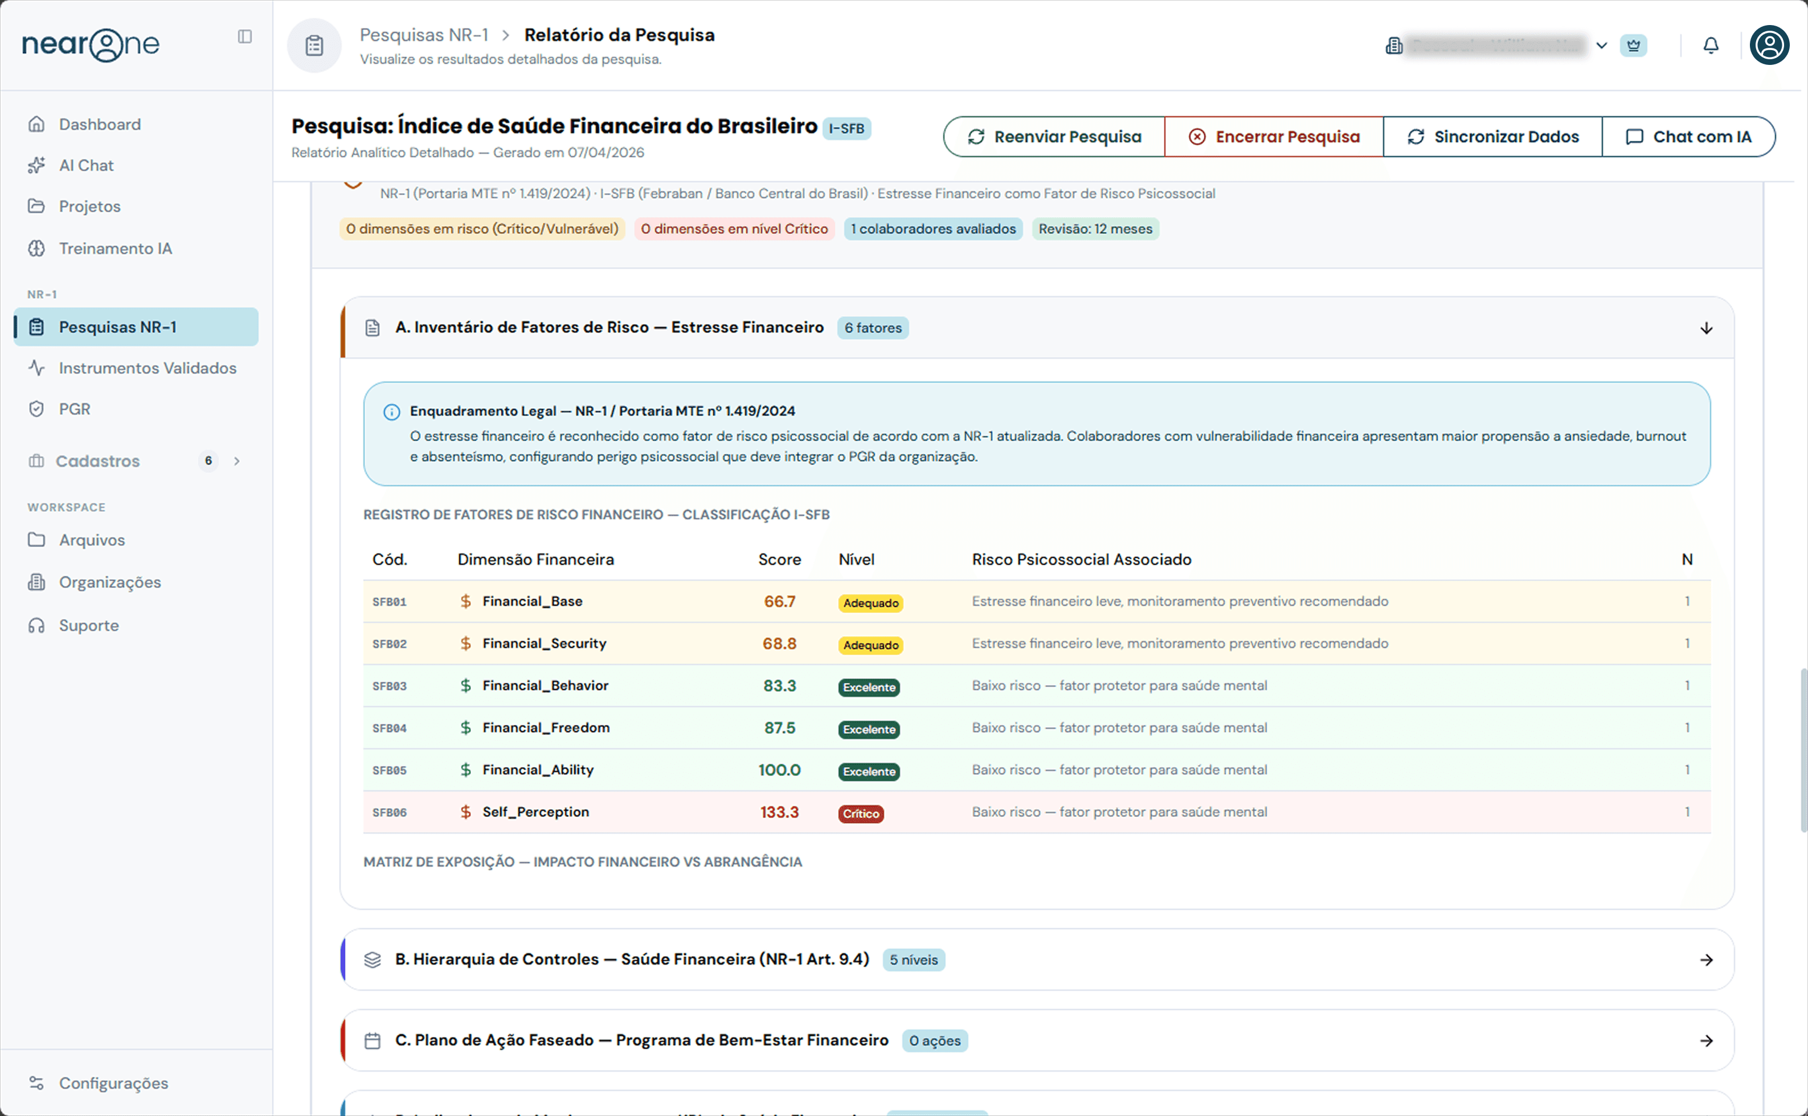Click the Chat com IA button

point(1688,137)
